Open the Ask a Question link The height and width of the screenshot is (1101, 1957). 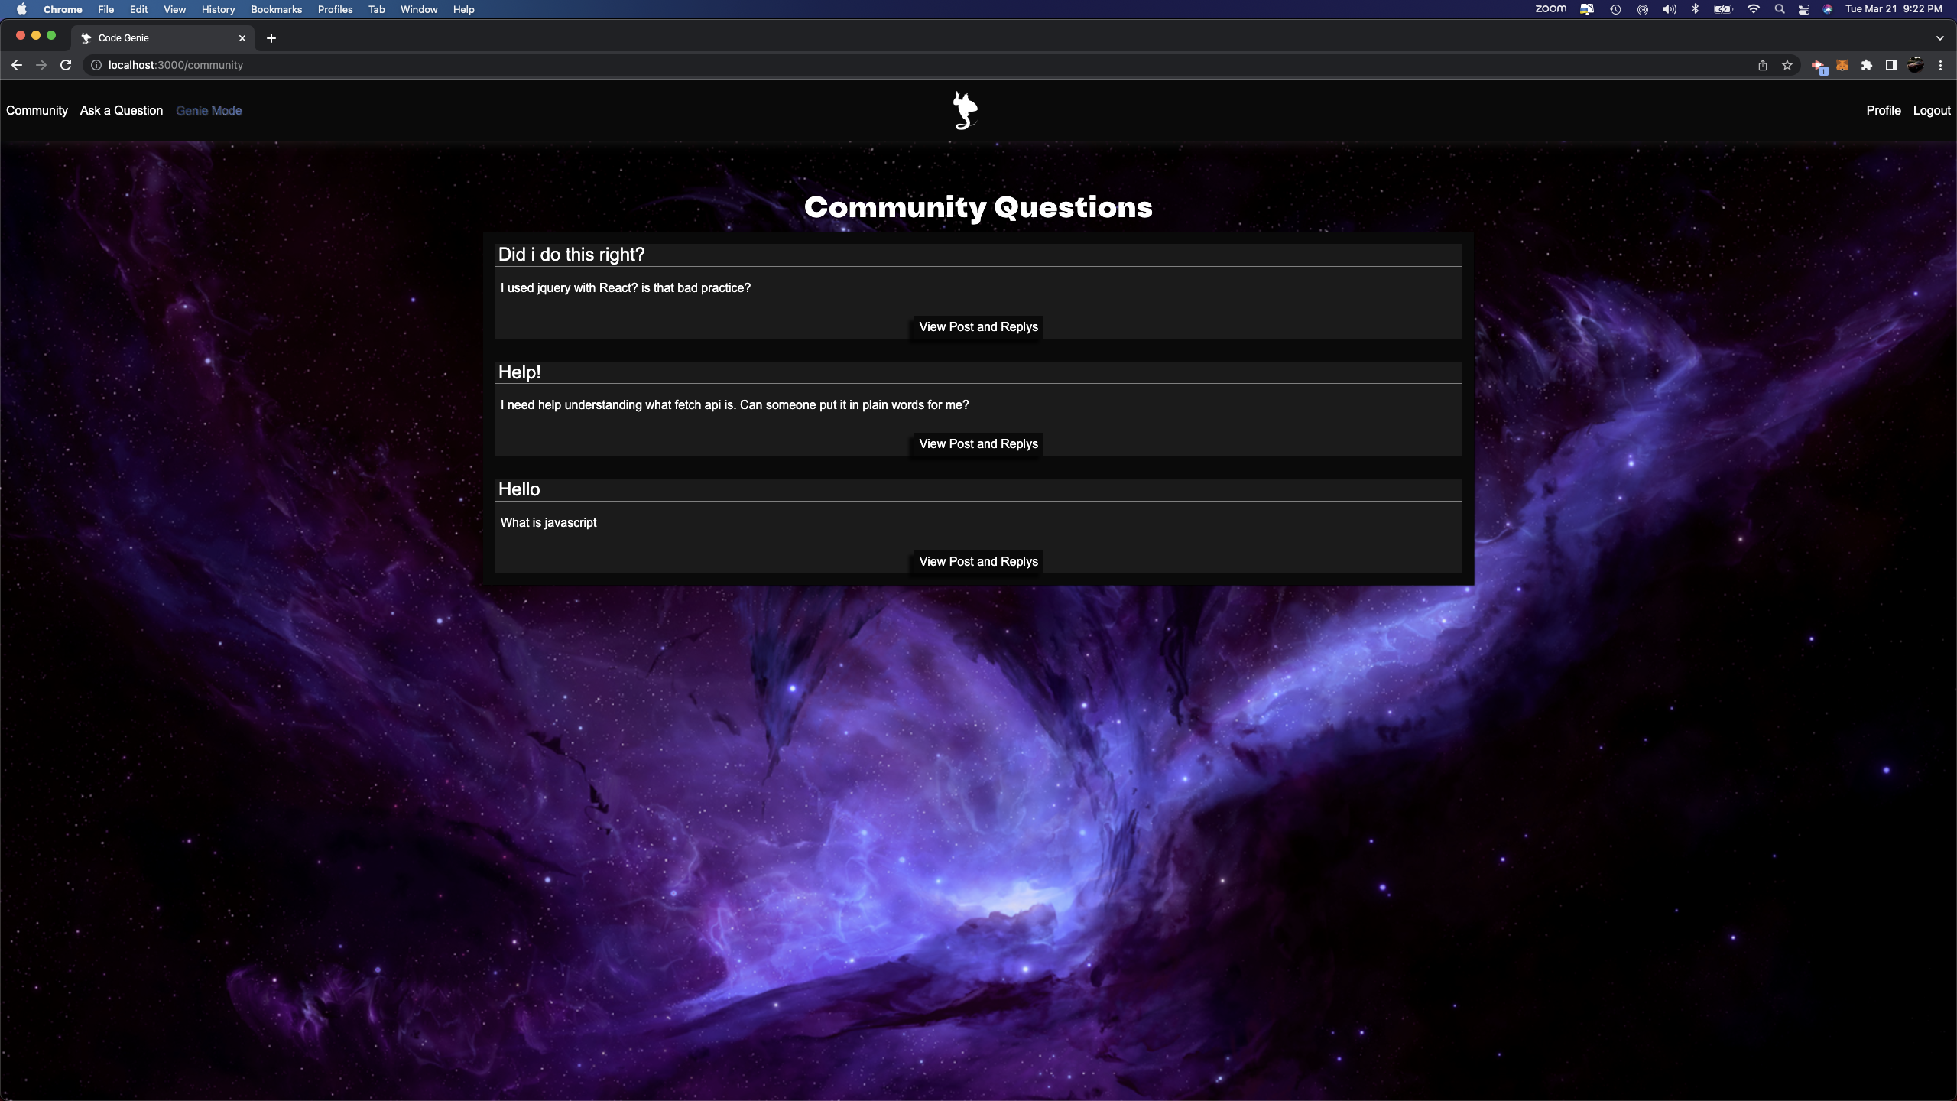click(122, 110)
